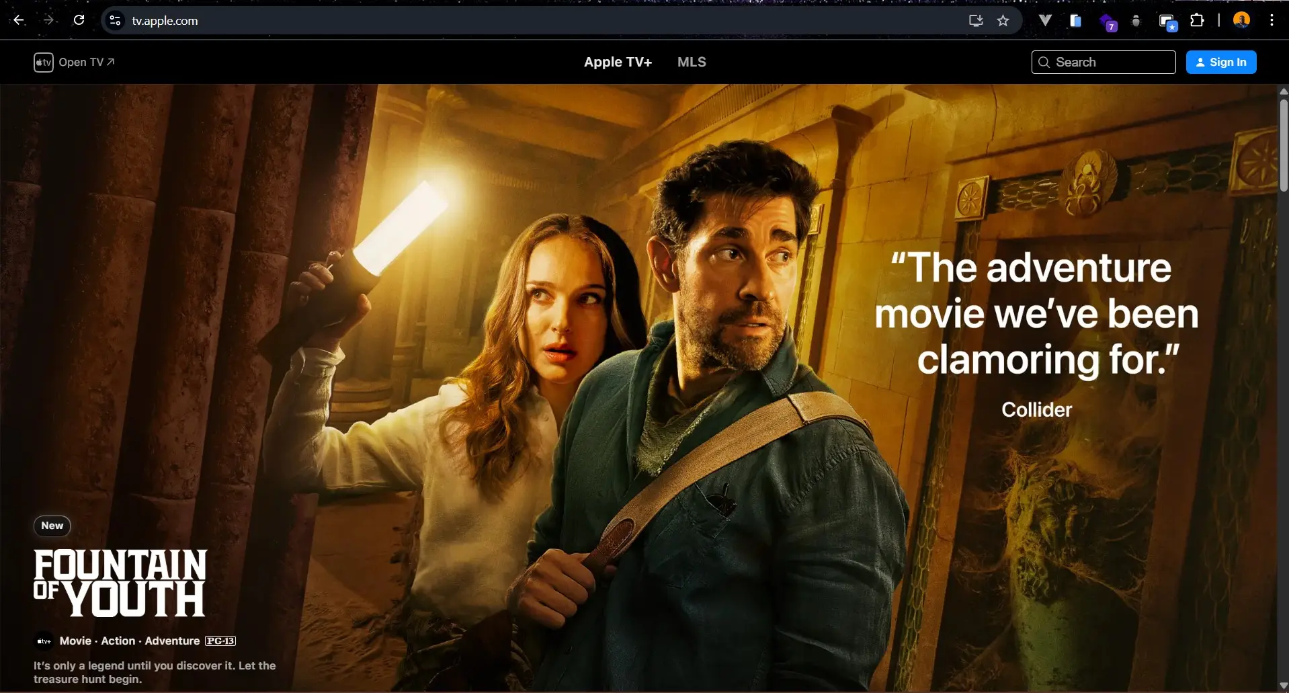Open the Chrome profile avatar

[x=1241, y=20]
